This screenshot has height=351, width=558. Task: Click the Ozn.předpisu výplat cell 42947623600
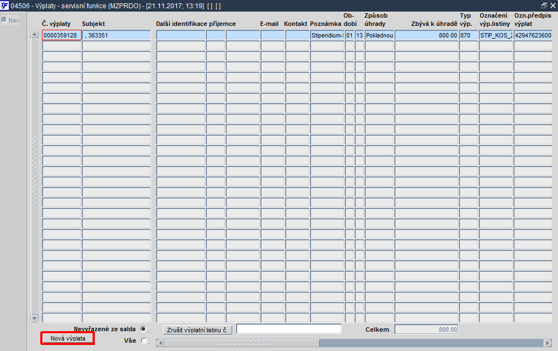click(x=533, y=35)
